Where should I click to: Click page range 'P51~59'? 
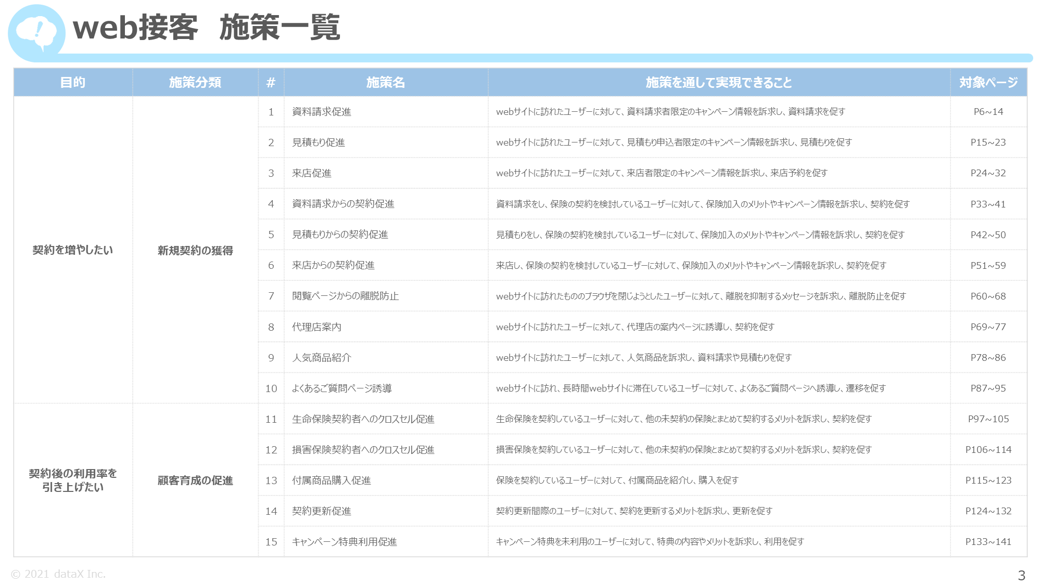(988, 266)
